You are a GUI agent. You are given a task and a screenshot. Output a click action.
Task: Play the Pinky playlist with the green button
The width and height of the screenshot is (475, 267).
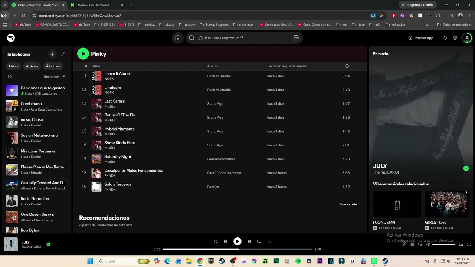click(x=83, y=54)
